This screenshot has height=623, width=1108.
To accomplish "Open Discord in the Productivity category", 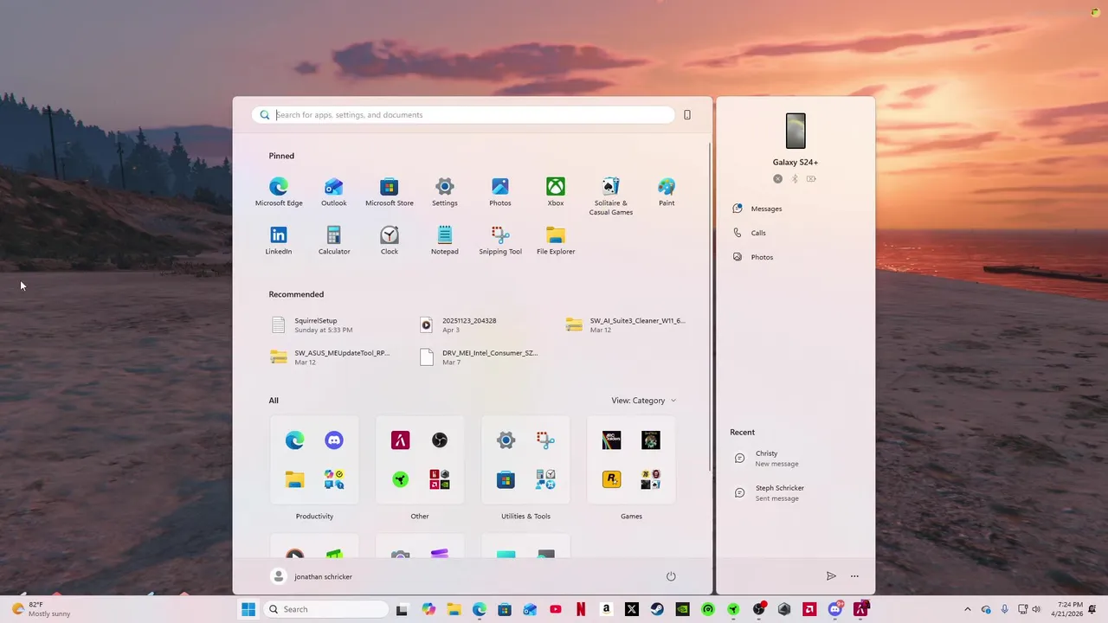I will [x=334, y=440].
